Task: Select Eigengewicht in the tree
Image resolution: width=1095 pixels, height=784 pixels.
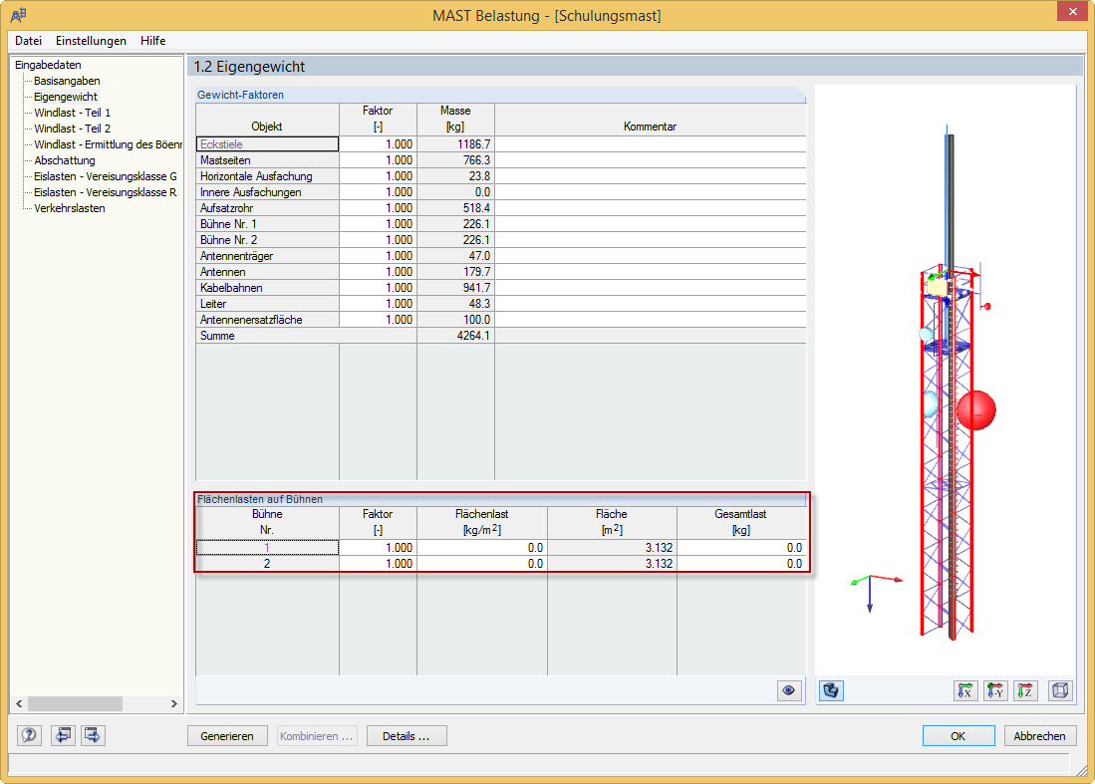Action: [x=66, y=97]
